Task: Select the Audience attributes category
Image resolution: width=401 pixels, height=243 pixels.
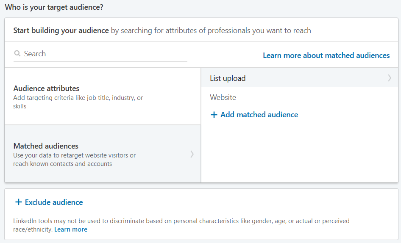Action: [x=103, y=97]
